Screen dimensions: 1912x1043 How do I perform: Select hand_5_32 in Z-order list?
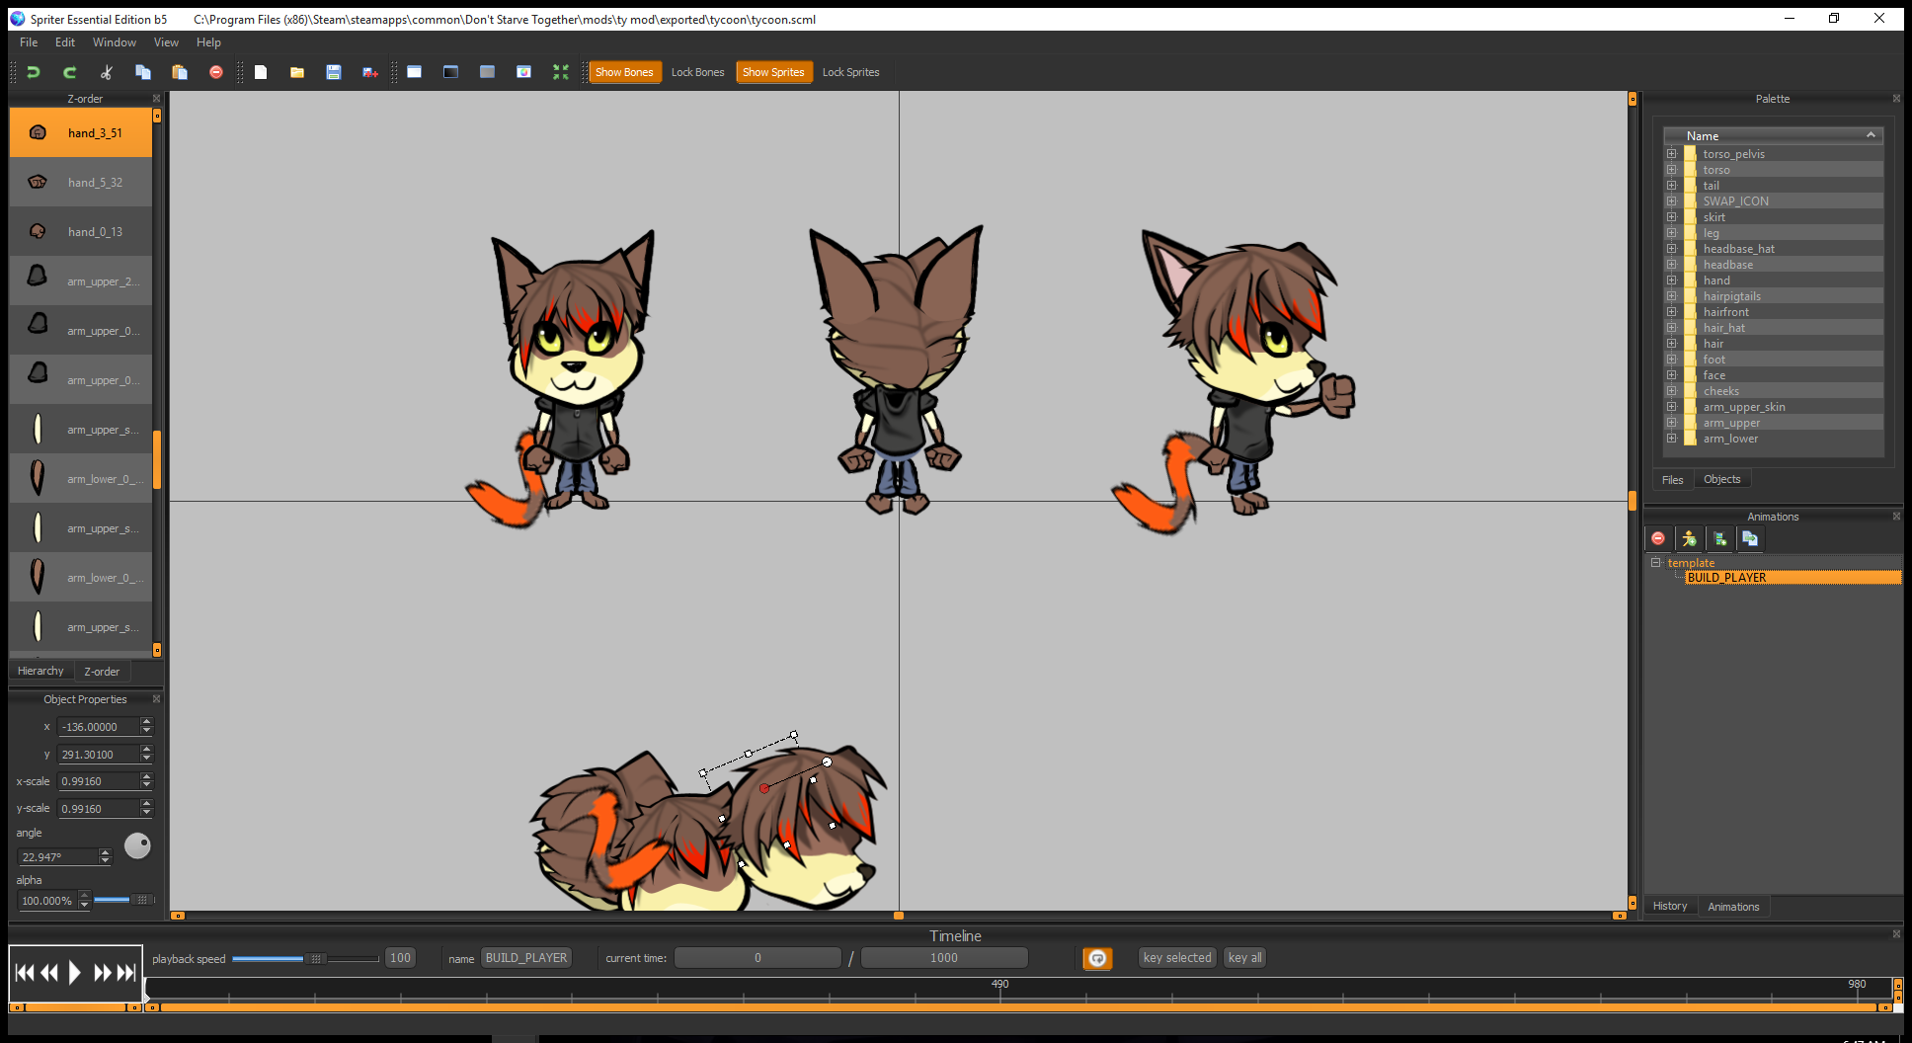(x=81, y=182)
